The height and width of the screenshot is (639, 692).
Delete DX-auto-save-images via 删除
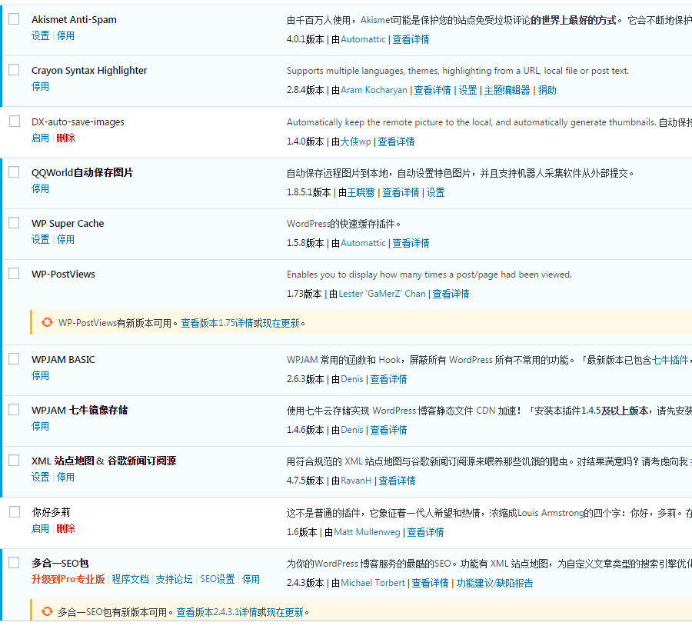pyautogui.click(x=65, y=138)
